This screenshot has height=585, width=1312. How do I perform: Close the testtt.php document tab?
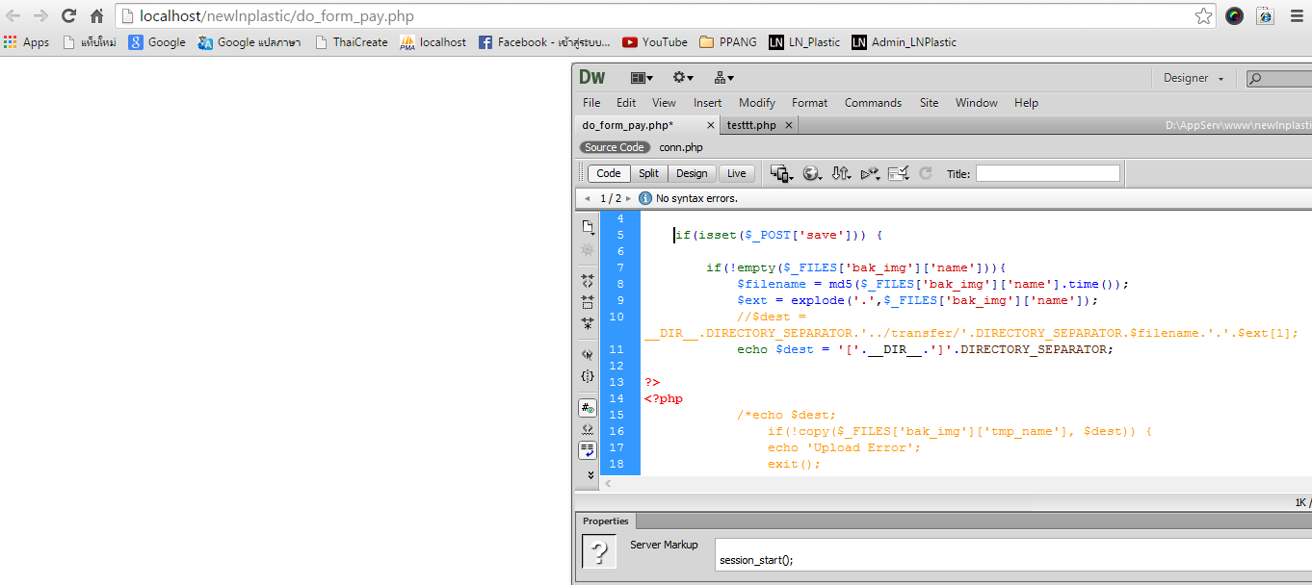788,125
